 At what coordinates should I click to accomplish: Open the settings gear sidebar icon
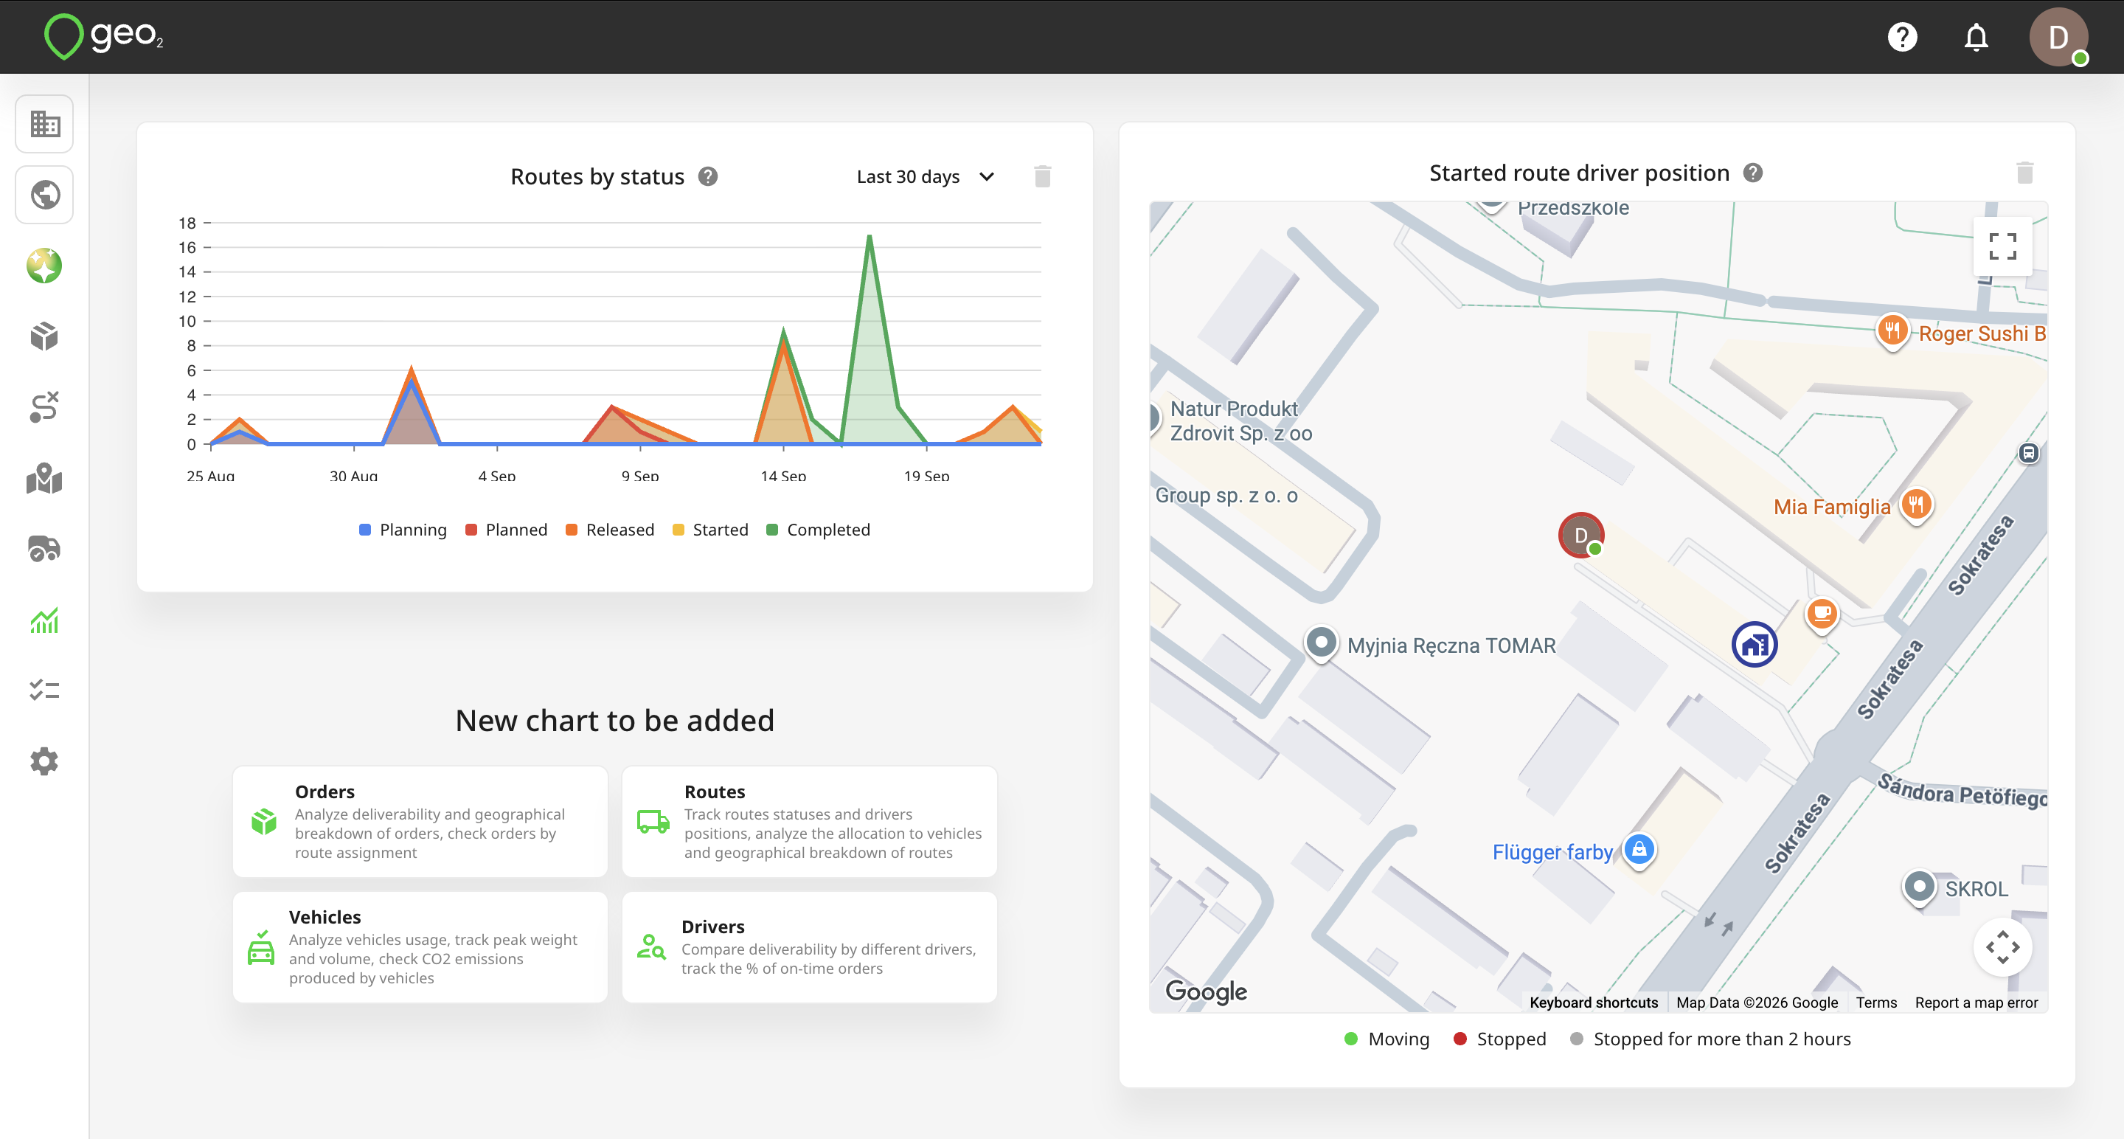(x=44, y=761)
